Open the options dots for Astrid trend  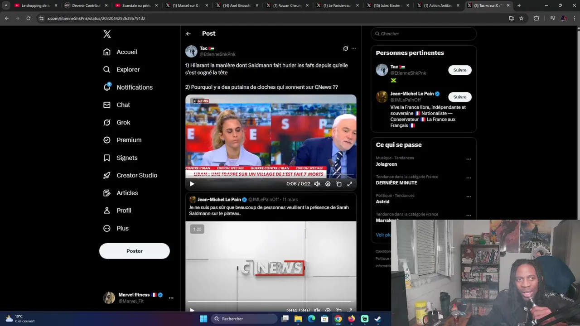(x=469, y=197)
